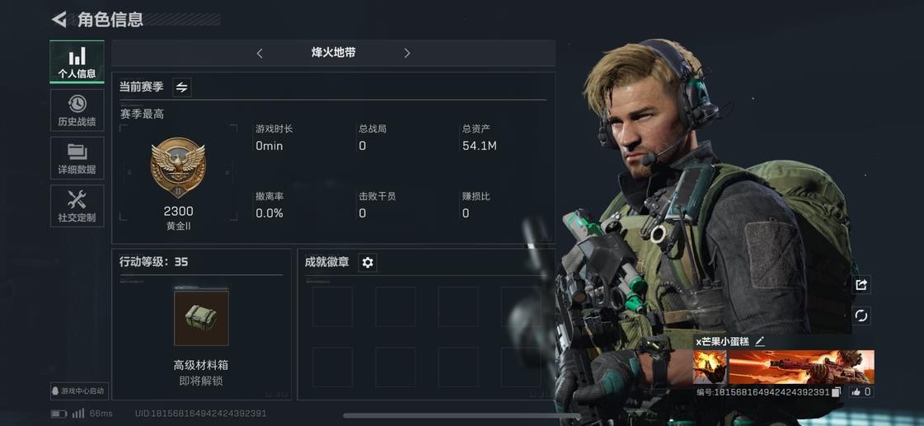Screen dimensions: 924x426
Task: Switch to next mode with right chevron
Action: (x=406, y=53)
